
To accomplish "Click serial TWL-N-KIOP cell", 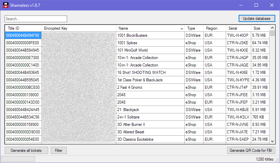I will (238, 35).
